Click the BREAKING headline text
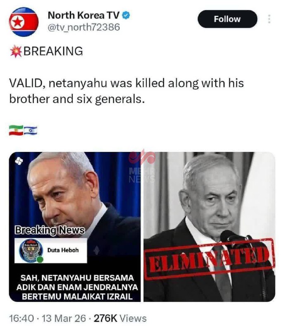The height and width of the screenshot is (331, 284). tap(53, 51)
